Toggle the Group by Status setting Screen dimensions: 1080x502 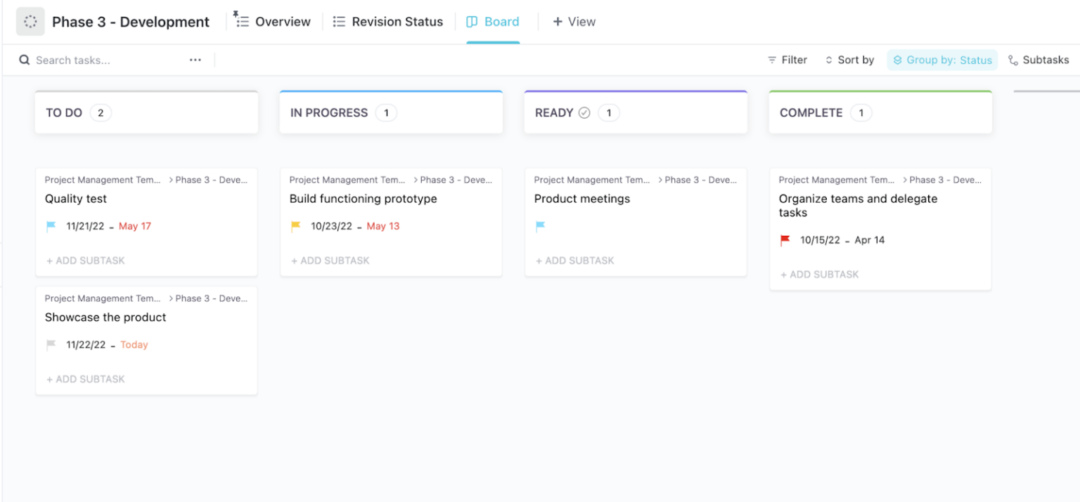[942, 60]
